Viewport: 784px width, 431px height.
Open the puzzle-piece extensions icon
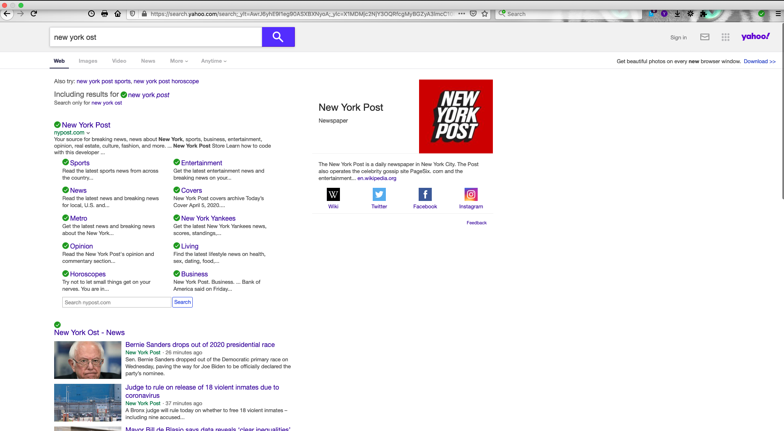click(704, 14)
